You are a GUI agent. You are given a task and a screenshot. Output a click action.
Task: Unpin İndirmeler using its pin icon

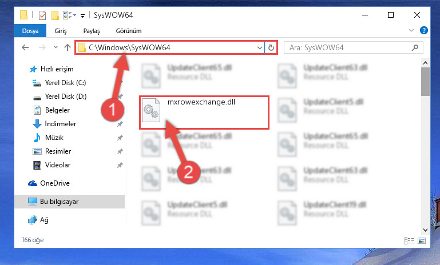(120, 124)
